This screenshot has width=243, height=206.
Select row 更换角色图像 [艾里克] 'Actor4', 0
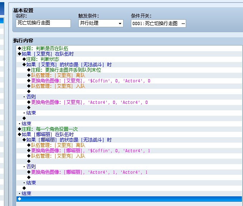pos(129,102)
